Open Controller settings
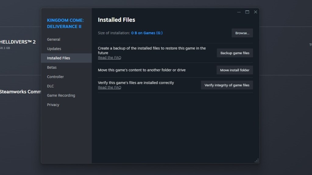Viewport: 312px width, 175px height. click(x=55, y=77)
